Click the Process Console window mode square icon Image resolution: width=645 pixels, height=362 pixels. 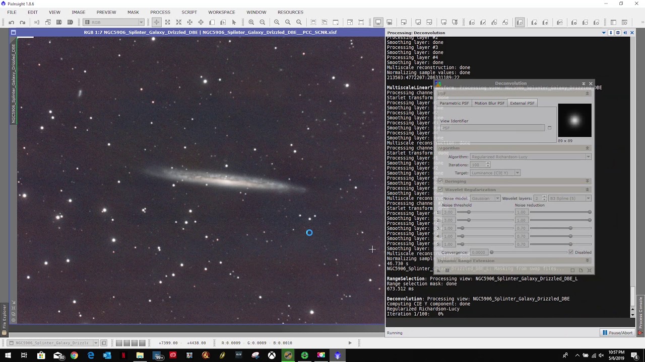[618, 33]
